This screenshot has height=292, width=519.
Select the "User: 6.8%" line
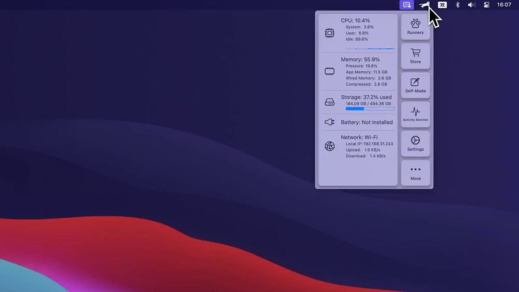pos(357,33)
